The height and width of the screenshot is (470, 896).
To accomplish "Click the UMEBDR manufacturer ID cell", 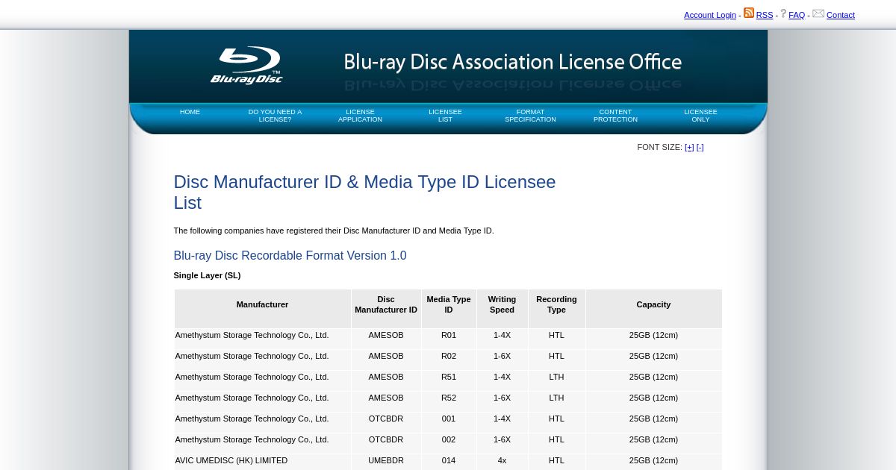I will point(386,460).
